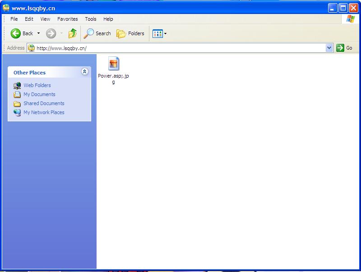This screenshot has height=272, width=361.
Task: Open the My Network Places link
Action: click(44, 112)
